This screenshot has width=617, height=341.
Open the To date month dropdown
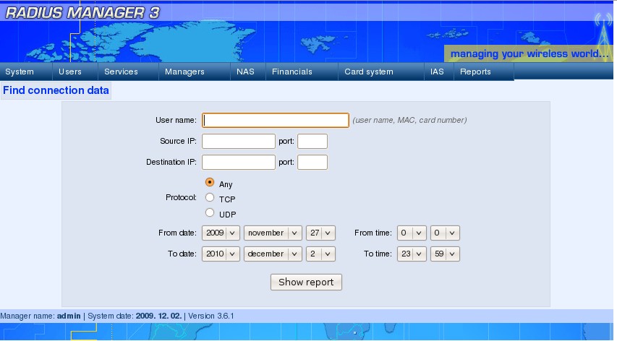(x=273, y=254)
